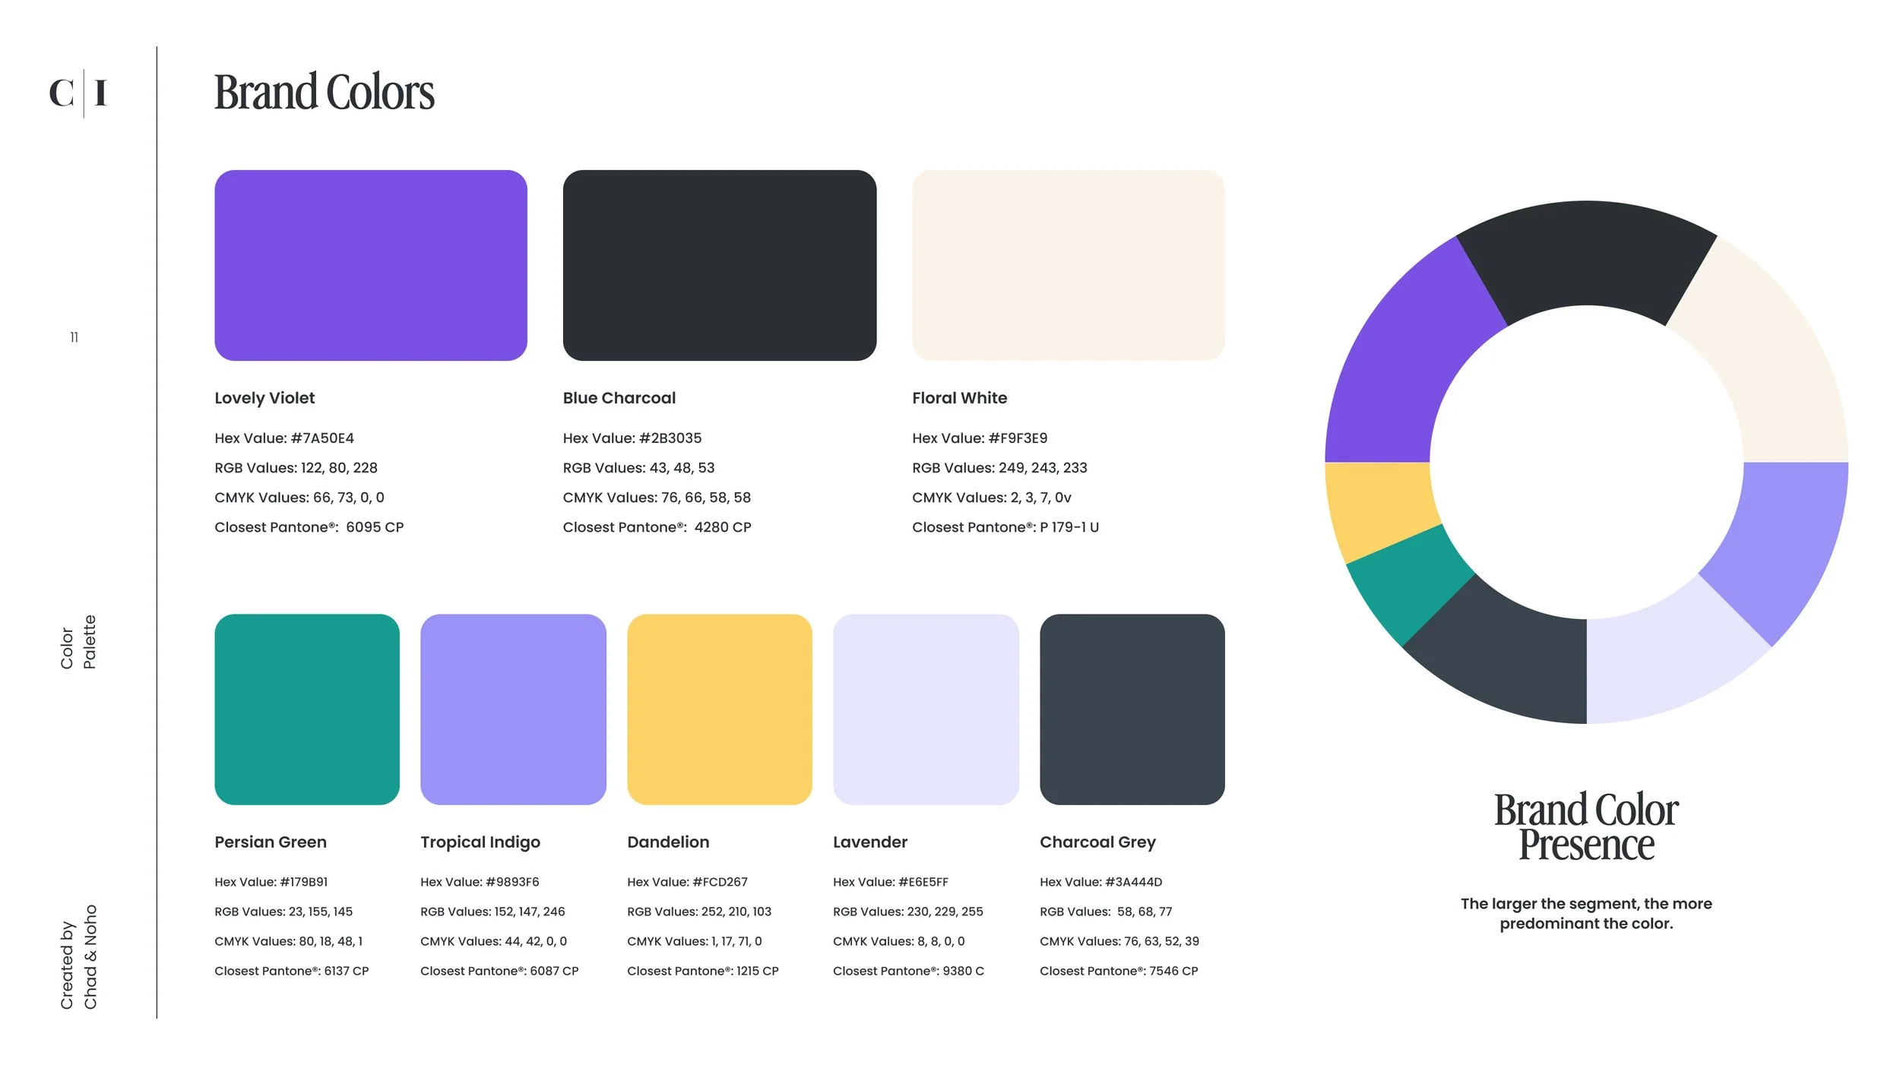Click the Color Palette sidebar label
Image resolution: width=1900 pixels, height=1068 pixels.
pyautogui.click(x=78, y=642)
